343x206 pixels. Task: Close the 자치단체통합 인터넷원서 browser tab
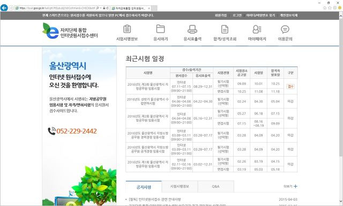click(x=149, y=9)
